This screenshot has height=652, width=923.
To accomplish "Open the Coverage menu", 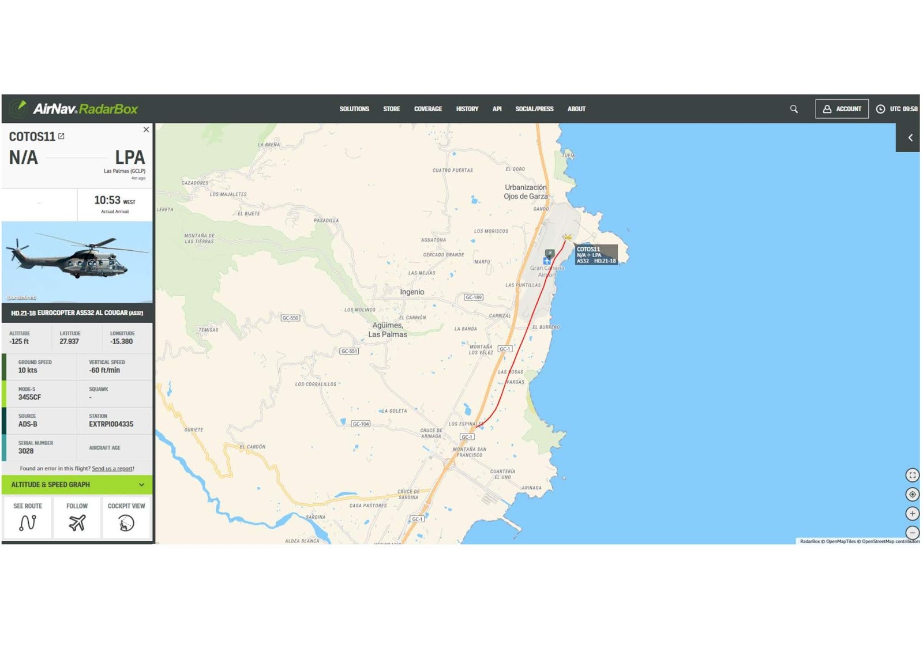I will coord(428,109).
